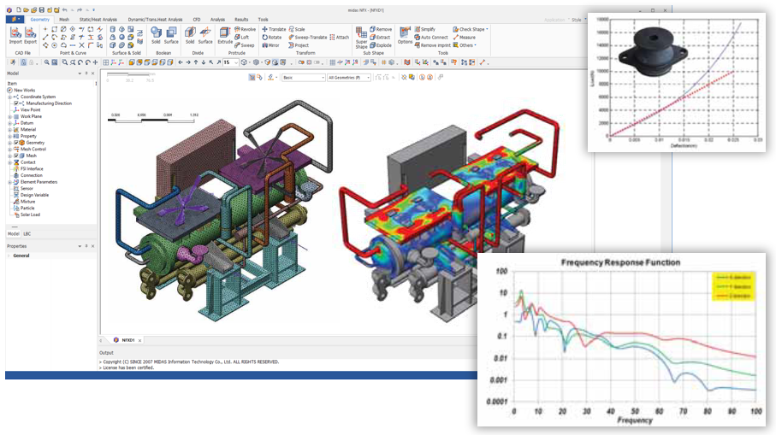Screen dimensions: 776x435
Task: Click the Frequency Response Function chart
Action: (621, 339)
